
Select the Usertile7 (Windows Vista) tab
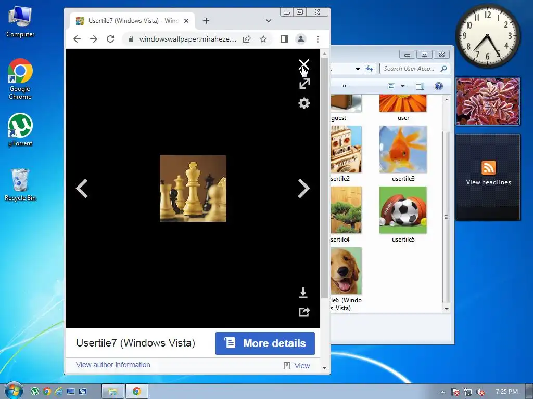pos(133,21)
